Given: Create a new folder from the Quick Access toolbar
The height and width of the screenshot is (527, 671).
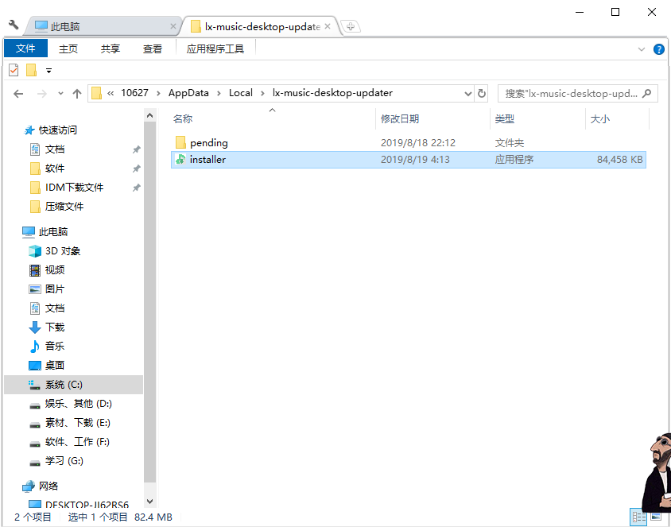Looking at the screenshot, I should point(30,70).
